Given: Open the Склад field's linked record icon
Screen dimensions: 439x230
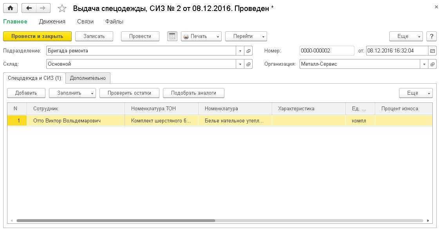Looking at the screenshot, I should point(248,64).
